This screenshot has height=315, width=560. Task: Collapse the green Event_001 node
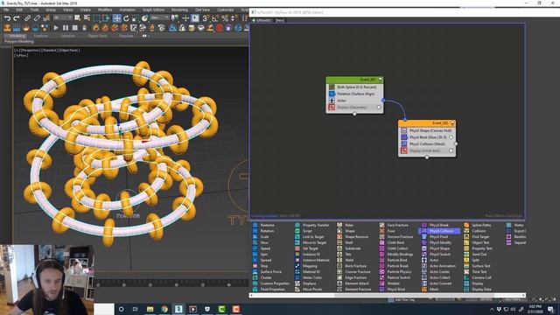tap(381, 80)
